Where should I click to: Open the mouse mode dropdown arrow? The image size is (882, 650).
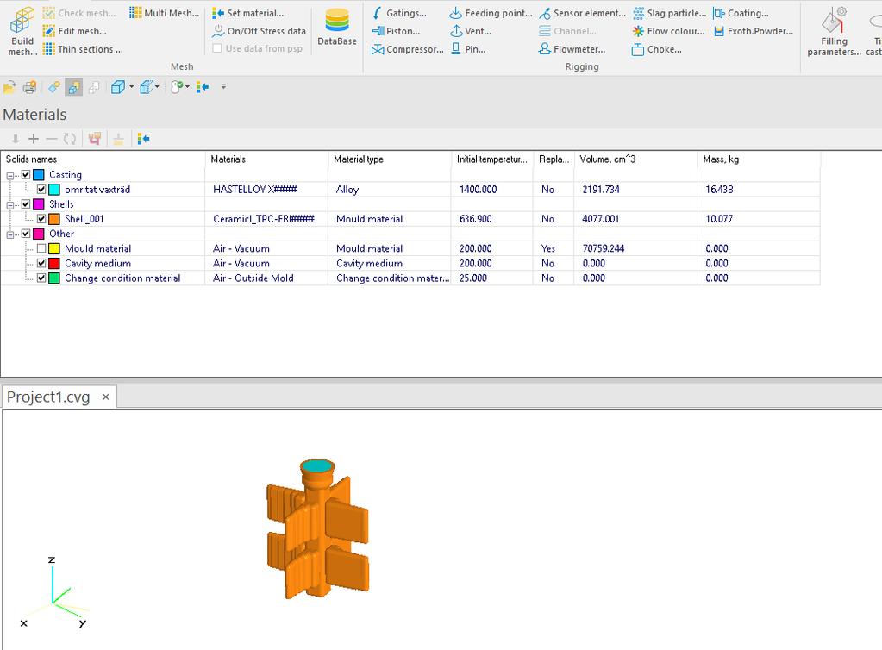point(187,87)
